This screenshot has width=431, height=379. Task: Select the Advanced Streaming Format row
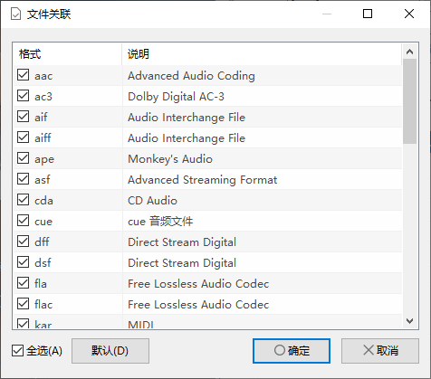tap(207, 180)
